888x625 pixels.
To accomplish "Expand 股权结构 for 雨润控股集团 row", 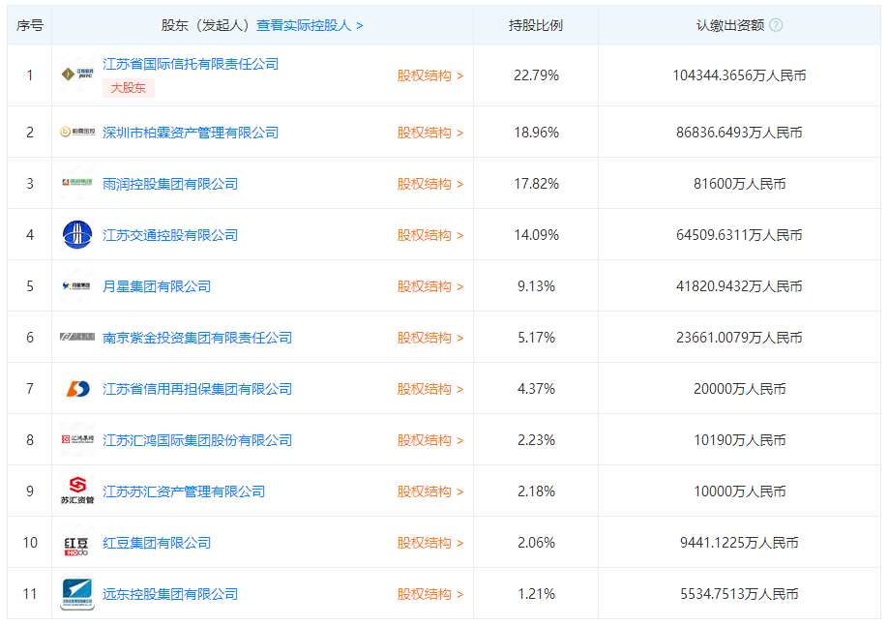I will (430, 184).
